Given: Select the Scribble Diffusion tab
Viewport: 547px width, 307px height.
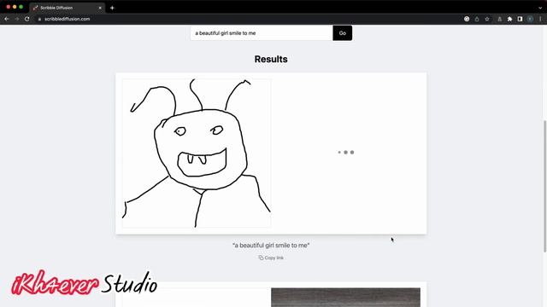Looking at the screenshot, I should (67, 8).
